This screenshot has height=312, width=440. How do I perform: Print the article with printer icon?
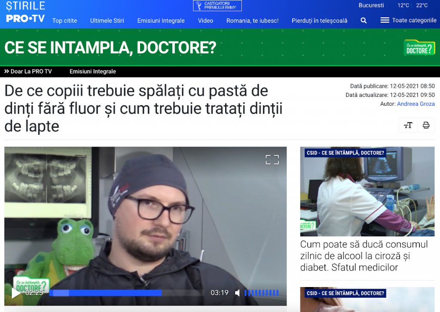pyautogui.click(x=426, y=125)
